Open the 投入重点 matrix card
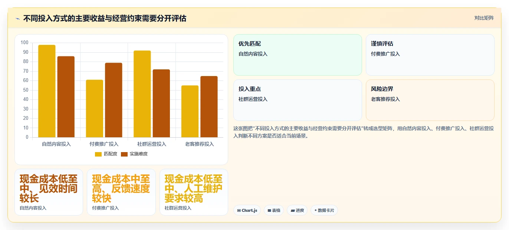Screen dimensions: 509x230 pos(298,100)
